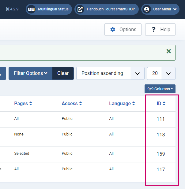
Task: Open the 20 items-per-page dropdown
Action: tap(161, 73)
